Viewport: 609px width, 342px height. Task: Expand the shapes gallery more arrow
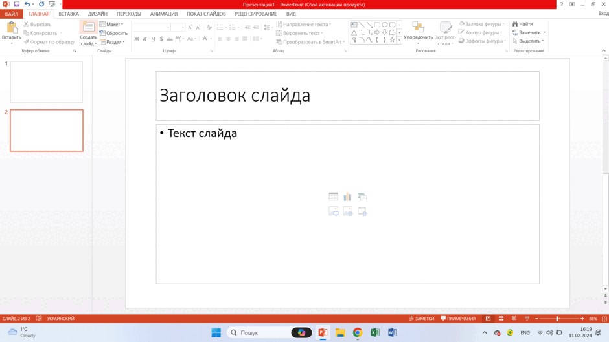tap(399, 40)
